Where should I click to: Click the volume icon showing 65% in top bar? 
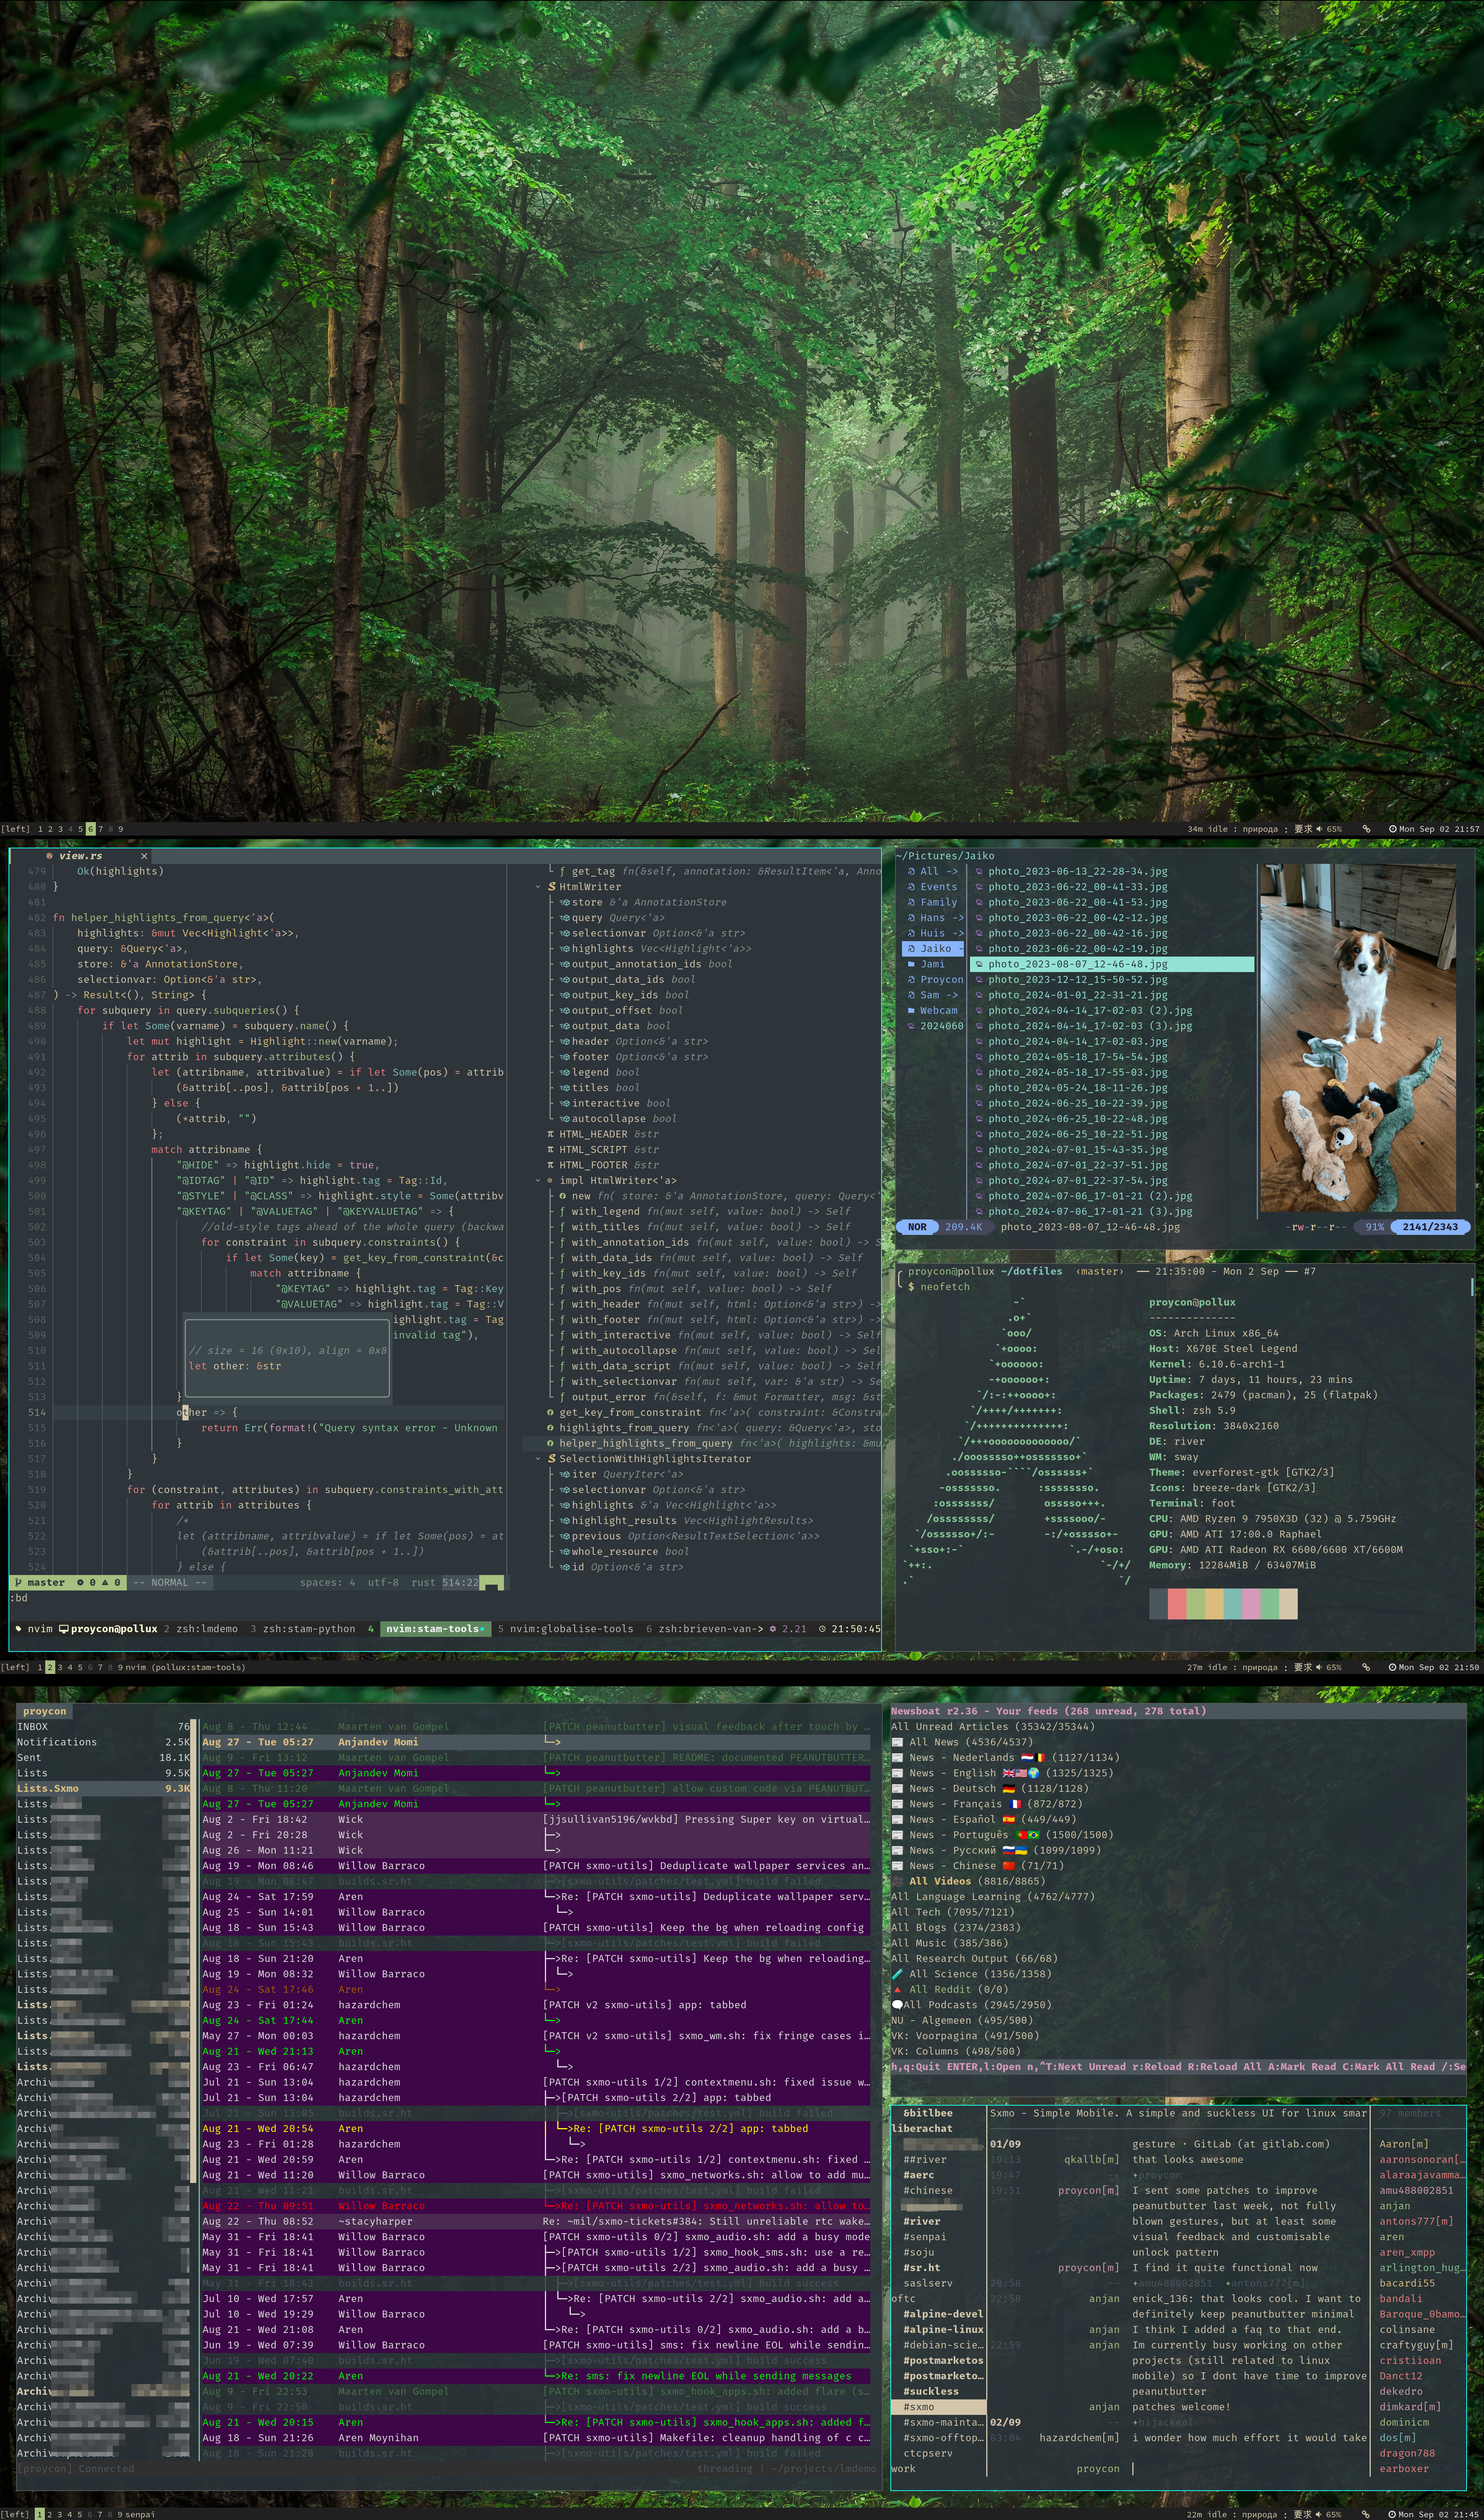[x=1319, y=829]
